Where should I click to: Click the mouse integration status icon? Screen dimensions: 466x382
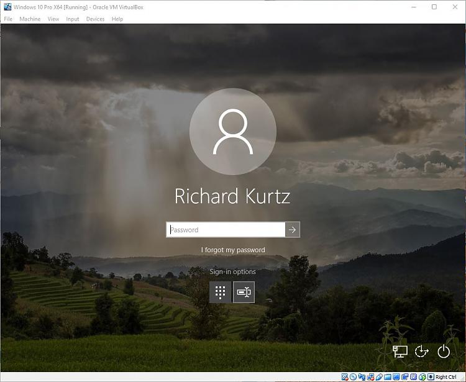tap(423, 377)
